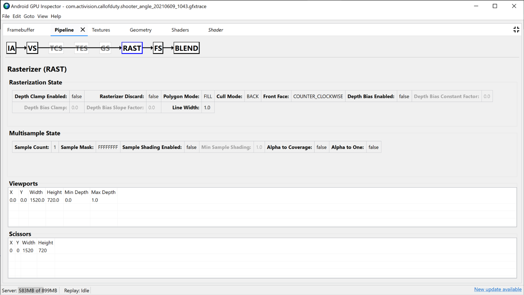Select the TES pipeline stage icon
Image resolution: width=524 pixels, height=295 pixels.
81,48
